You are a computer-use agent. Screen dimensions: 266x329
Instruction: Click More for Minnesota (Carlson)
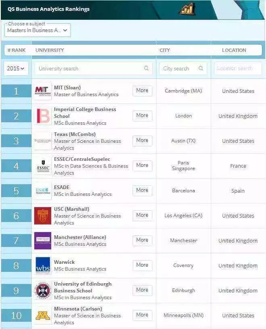(x=142, y=315)
